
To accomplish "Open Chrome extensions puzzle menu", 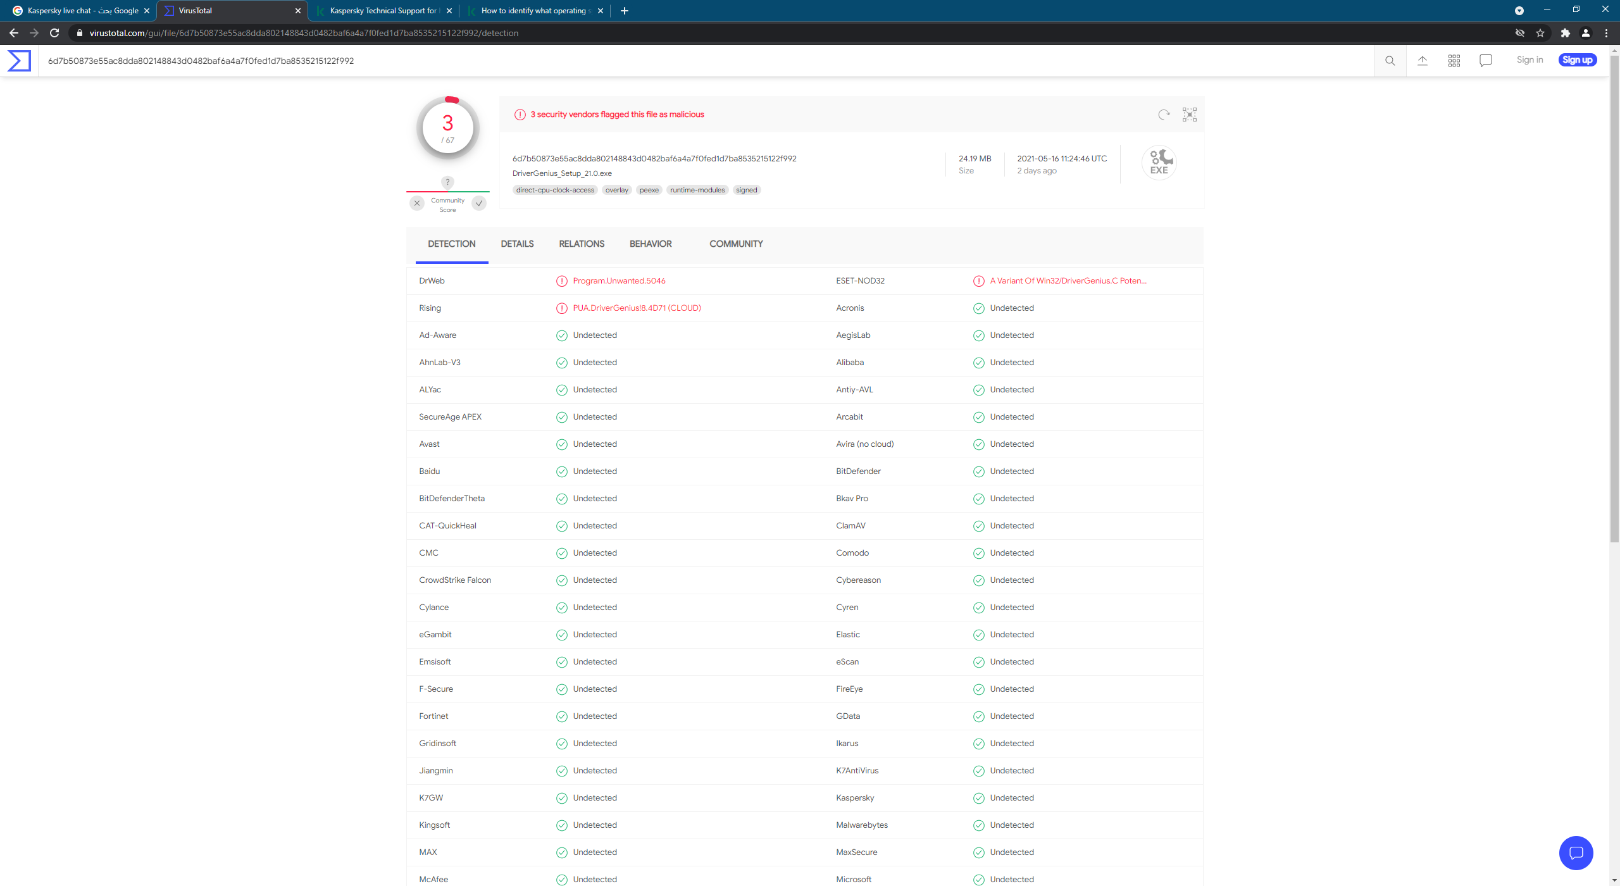I will (1565, 33).
